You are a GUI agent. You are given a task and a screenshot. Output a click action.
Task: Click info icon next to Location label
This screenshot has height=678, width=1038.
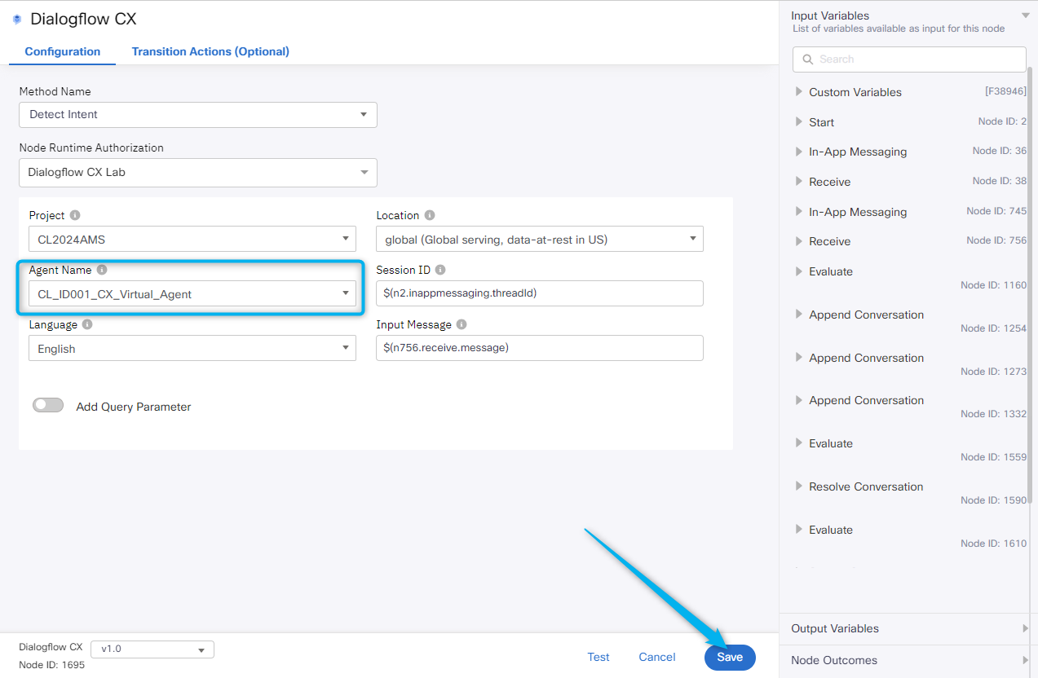coord(430,215)
